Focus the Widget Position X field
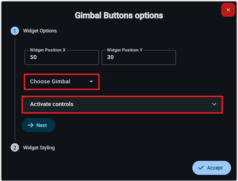238x181 pixels. [x=62, y=58]
